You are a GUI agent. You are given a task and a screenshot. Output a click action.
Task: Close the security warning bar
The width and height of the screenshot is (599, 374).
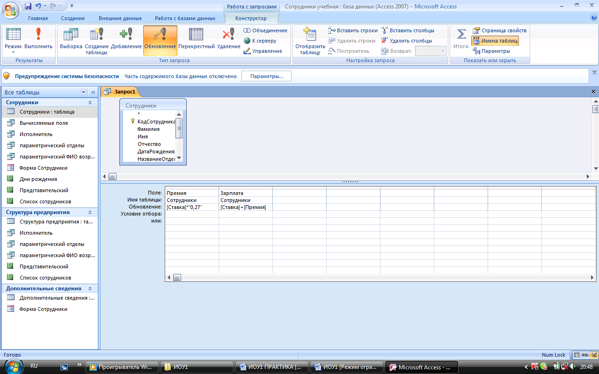(594, 72)
